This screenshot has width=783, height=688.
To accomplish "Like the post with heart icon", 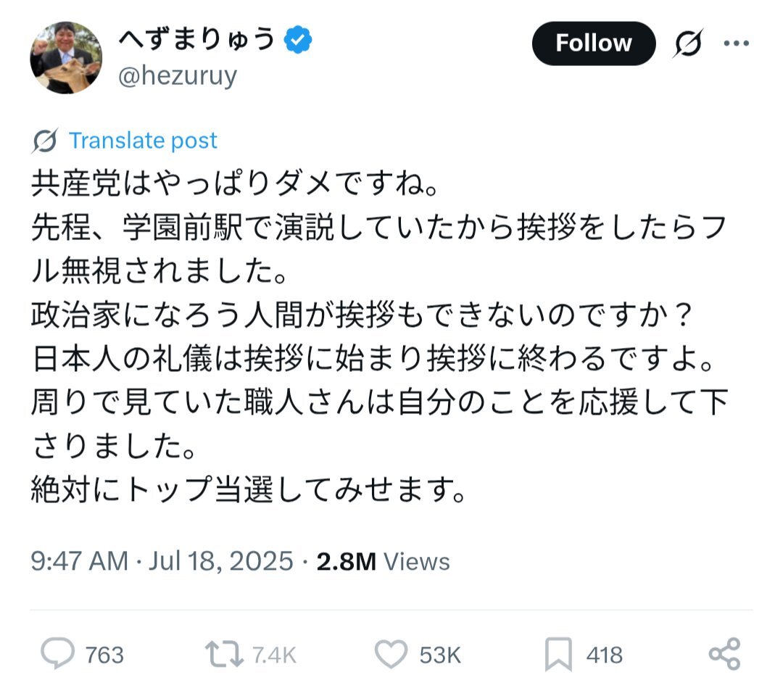I will 391,654.
